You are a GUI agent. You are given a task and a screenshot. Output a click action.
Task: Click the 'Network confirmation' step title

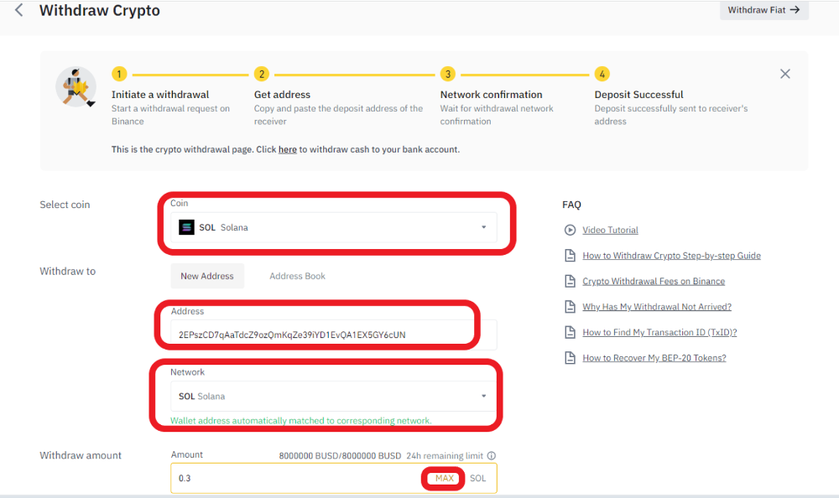coord(491,95)
